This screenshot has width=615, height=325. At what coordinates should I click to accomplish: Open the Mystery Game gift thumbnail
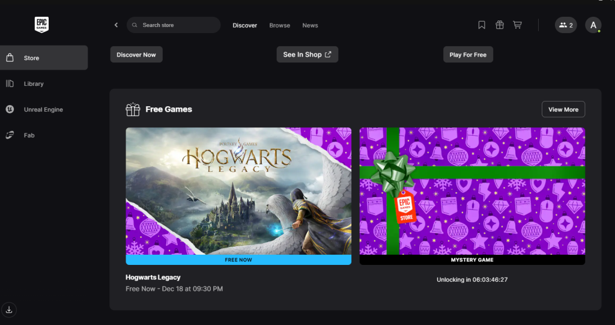pyautogui.click(x=472, y=191)
